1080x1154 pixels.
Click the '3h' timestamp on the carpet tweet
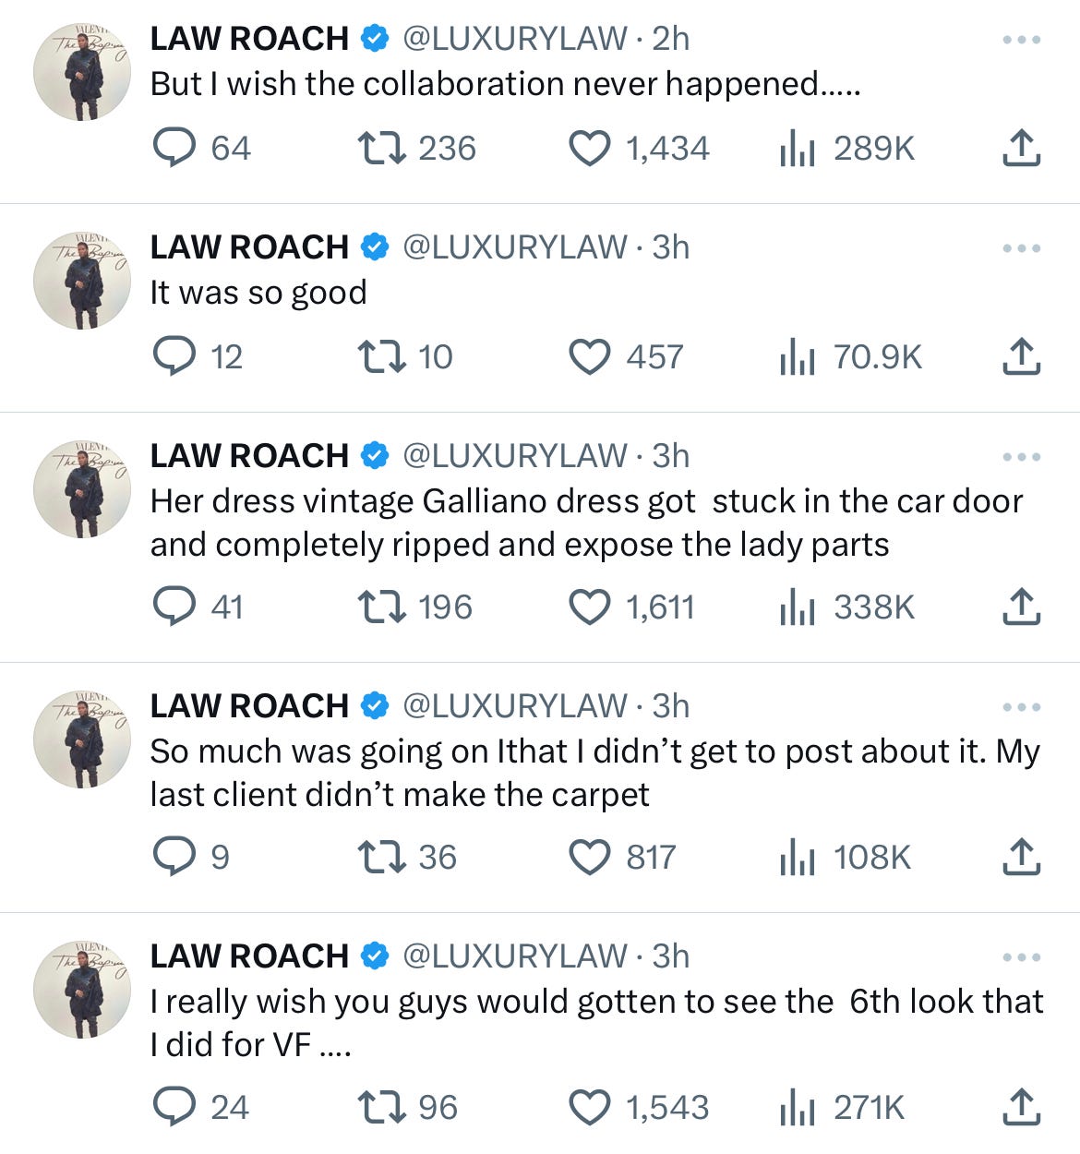coord(671,705)
